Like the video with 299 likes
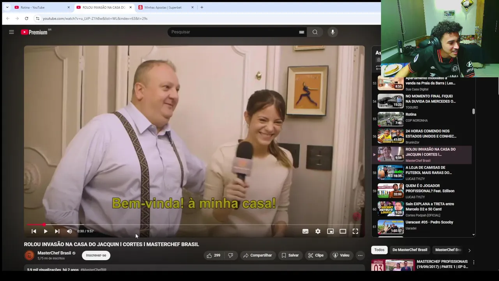Screen dimensions: 499x281 (213, 255)
